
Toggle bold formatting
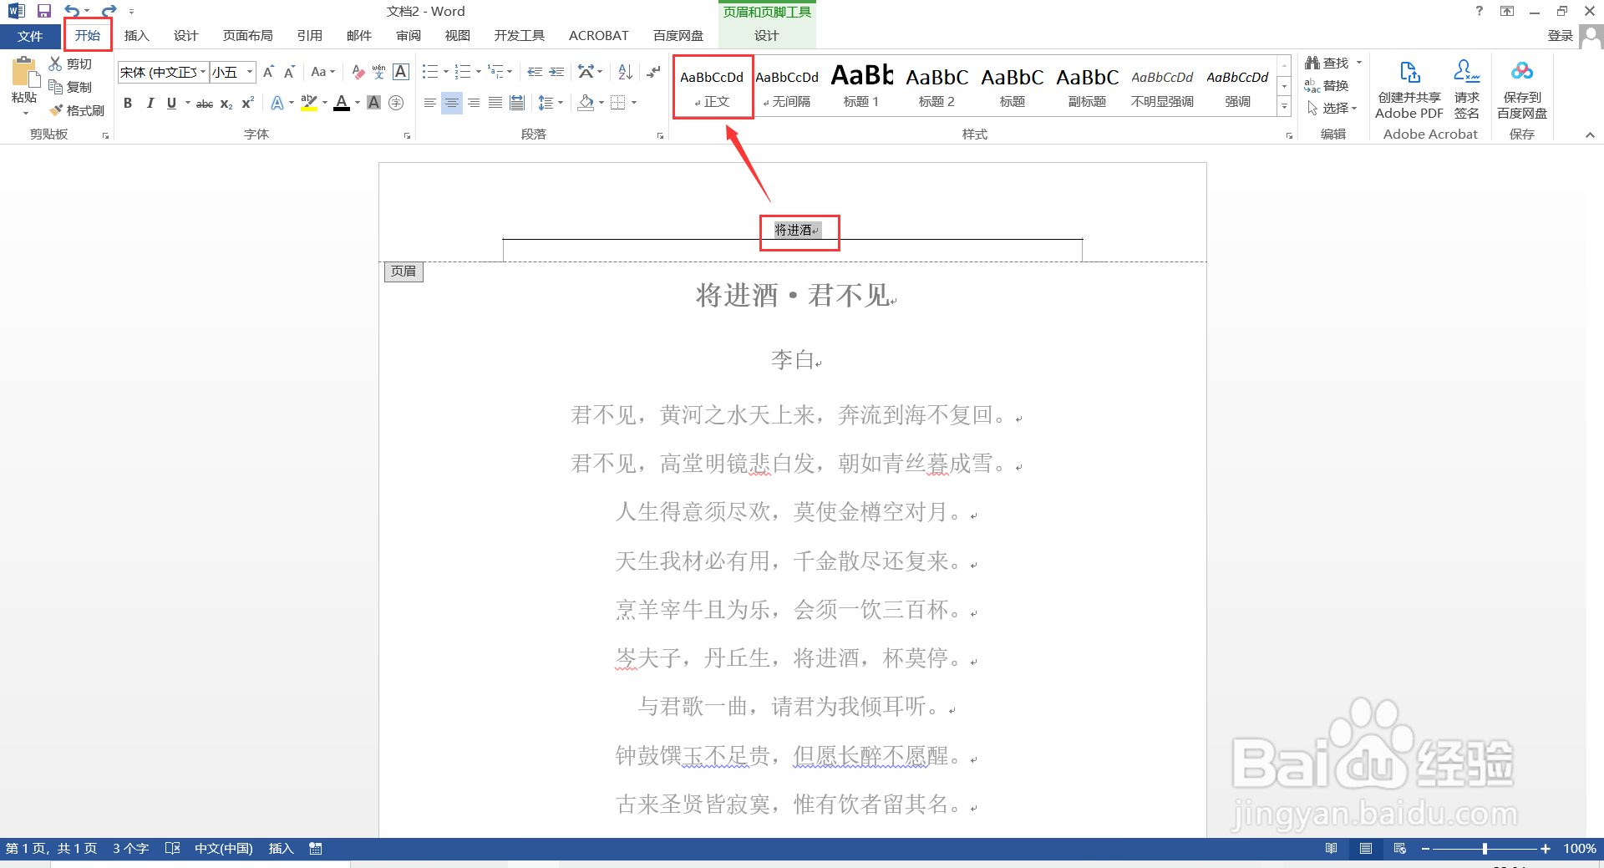[x=128, y=103]
